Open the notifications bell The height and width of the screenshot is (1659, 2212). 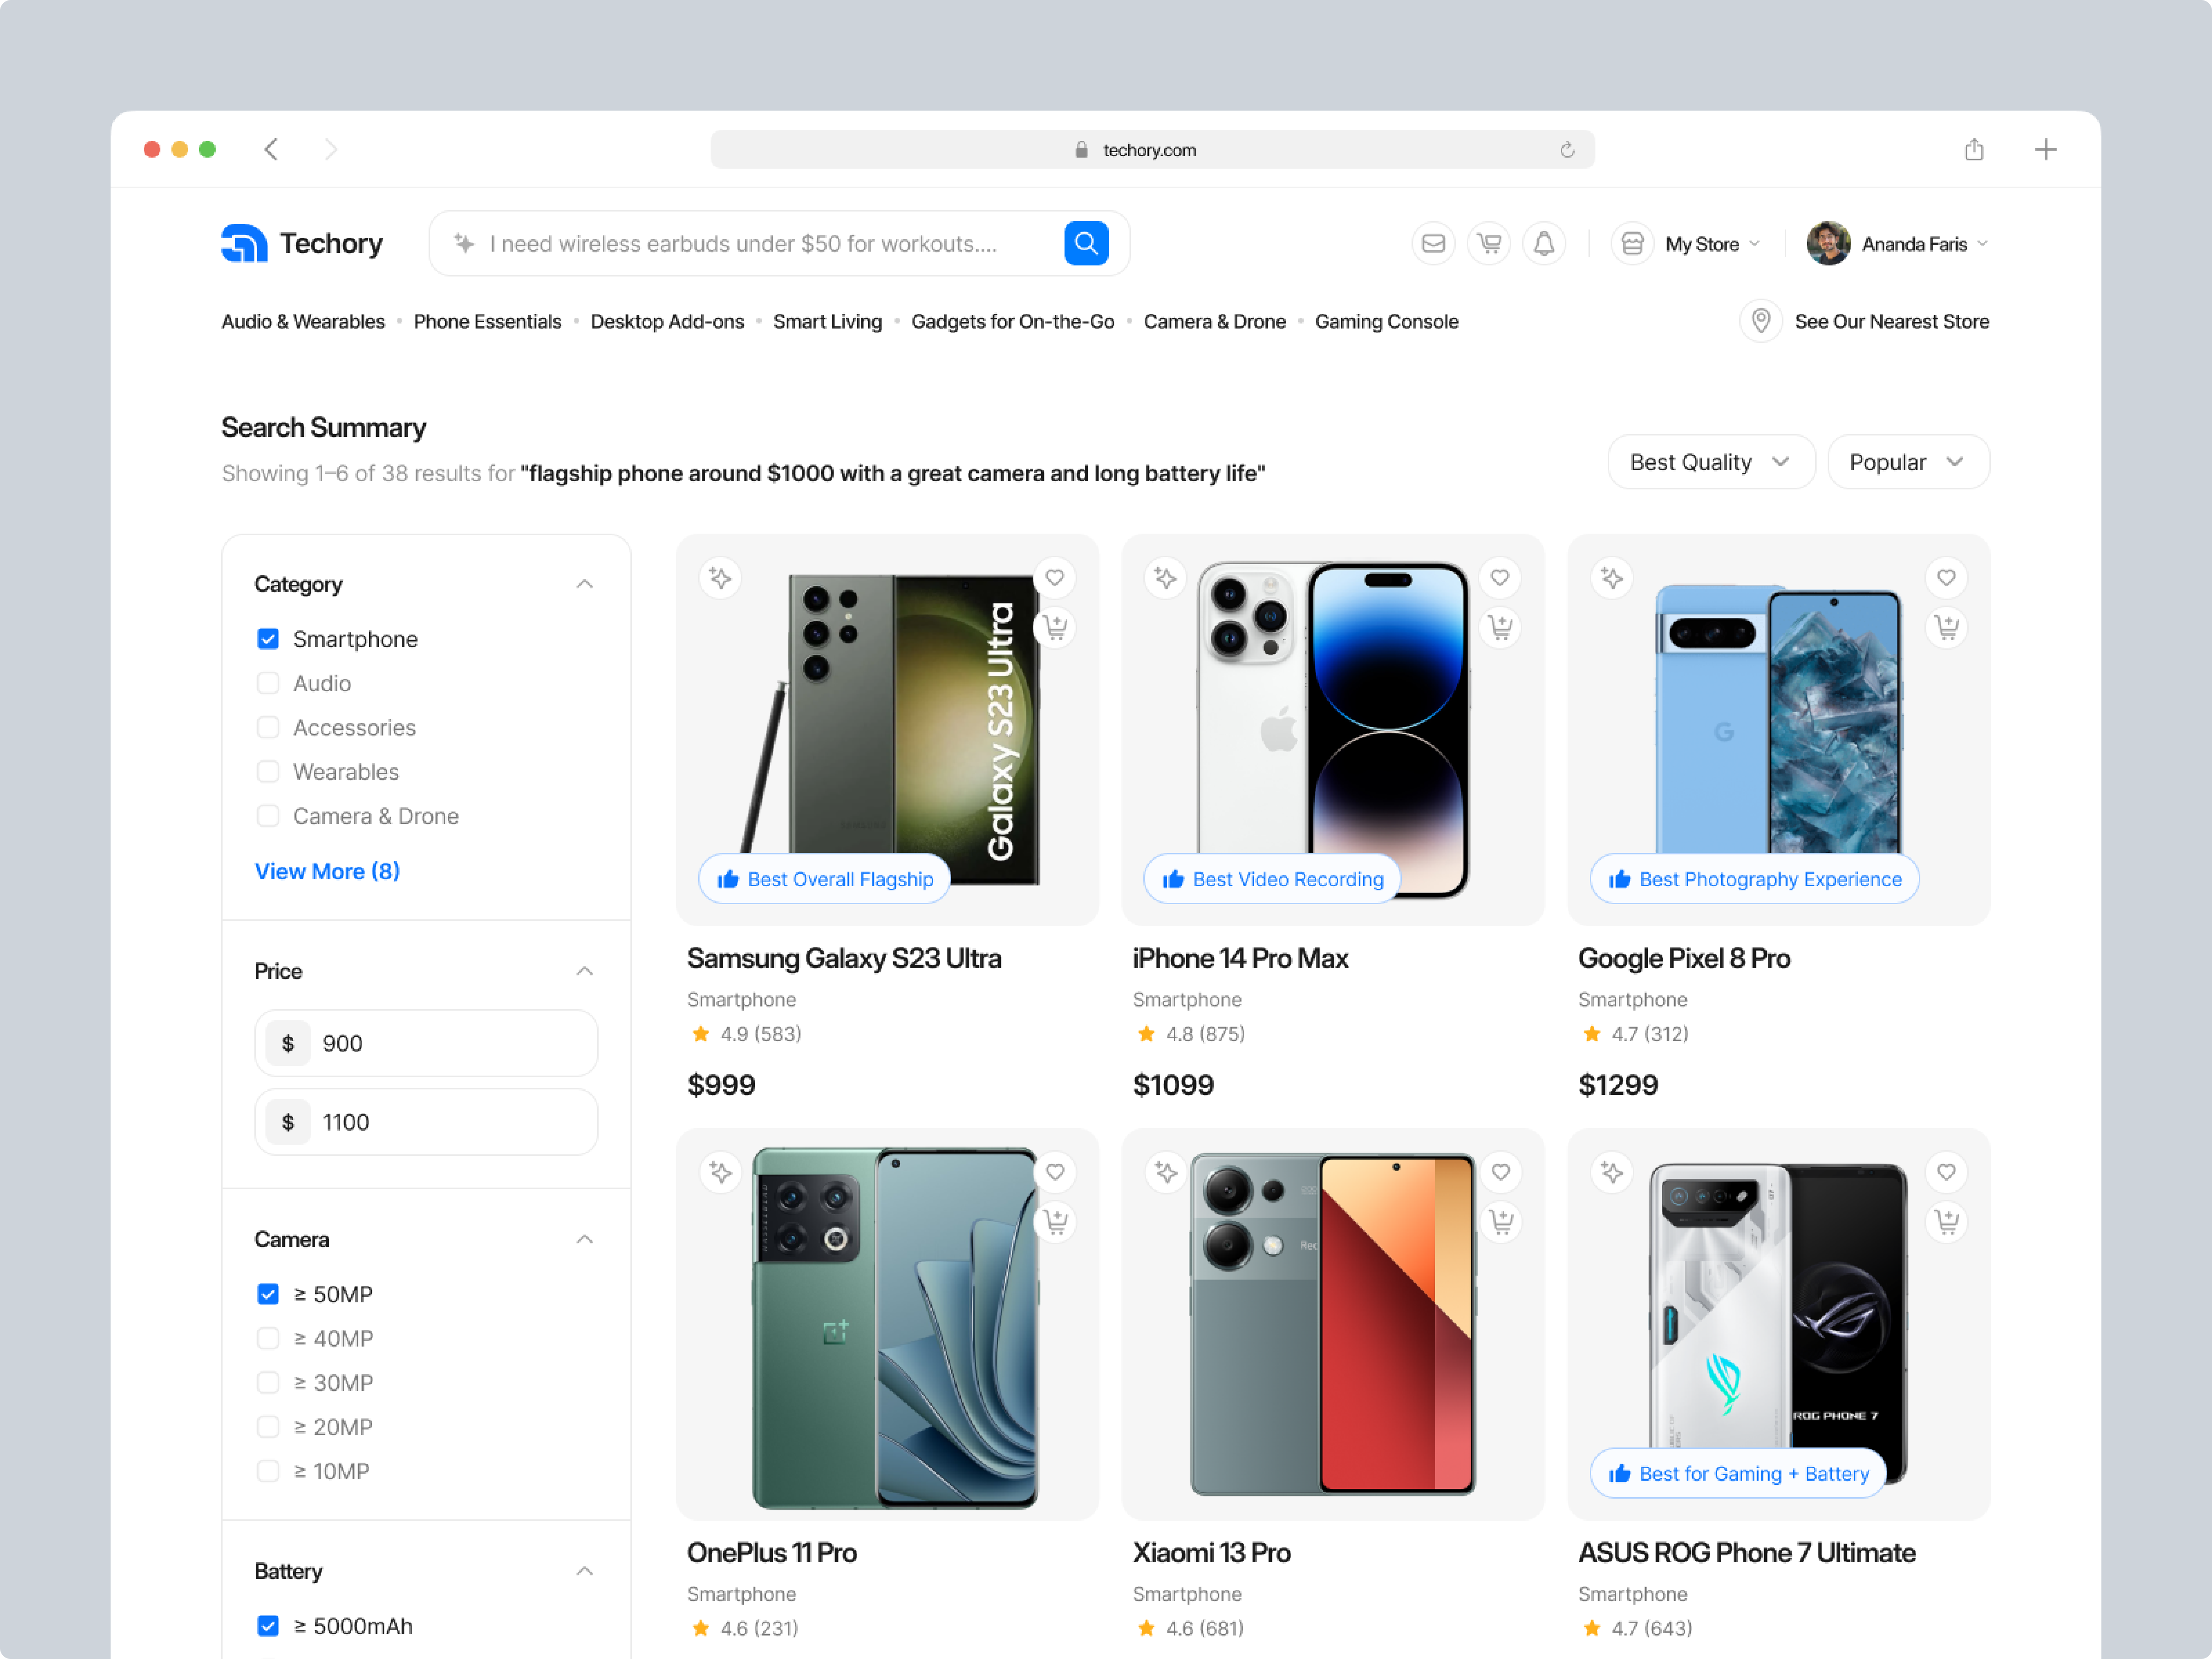click(1543, 243)
